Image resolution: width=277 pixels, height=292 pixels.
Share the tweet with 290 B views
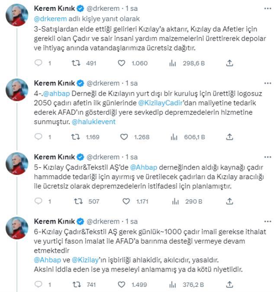click(229, 201)
